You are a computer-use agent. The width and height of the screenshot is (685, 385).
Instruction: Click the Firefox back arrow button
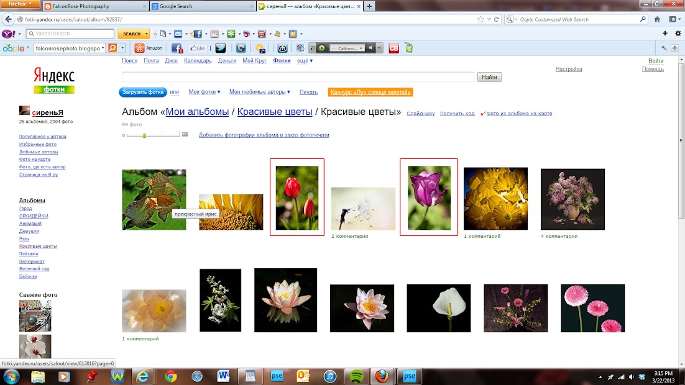[8, 19]
